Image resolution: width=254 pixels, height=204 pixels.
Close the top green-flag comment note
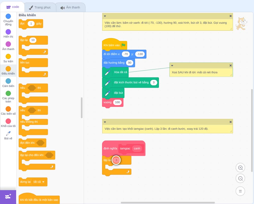coord(231,16)
